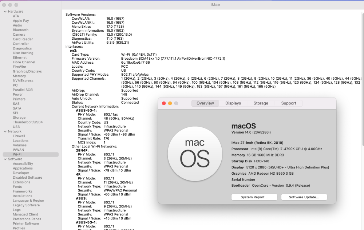Close the About This Mac window
The width and height of the screenshot is (364, 230).
[164, 103]
